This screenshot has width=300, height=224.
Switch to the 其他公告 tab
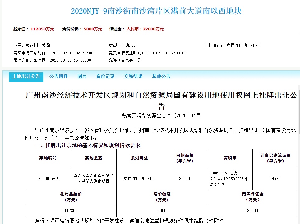pos(161,76)
